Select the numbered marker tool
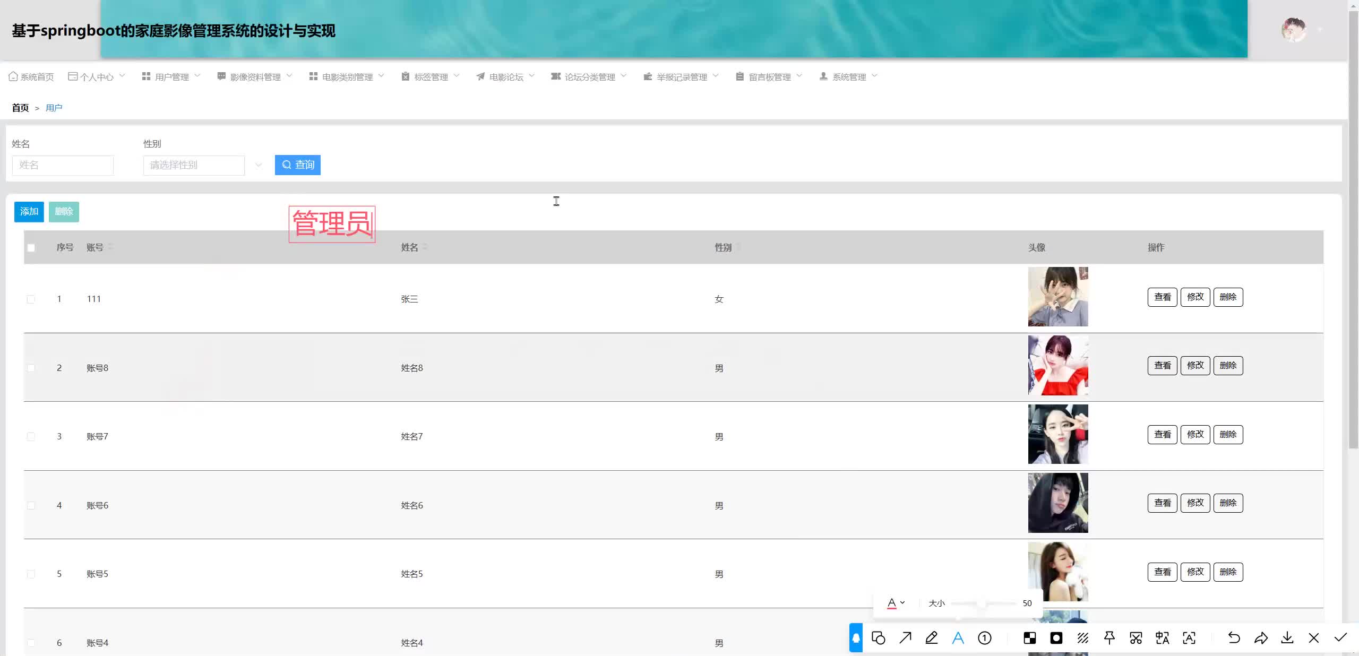The width and height of the screenshot is (1359, 656). point(985,638)
